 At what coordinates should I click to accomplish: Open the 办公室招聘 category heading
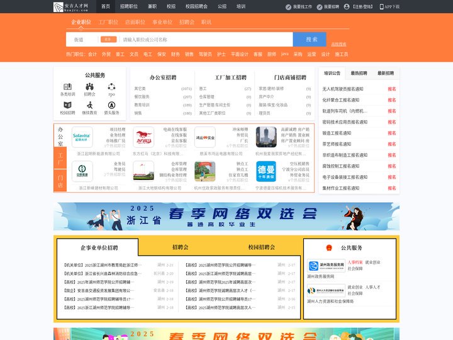click(x=163, y=77)
